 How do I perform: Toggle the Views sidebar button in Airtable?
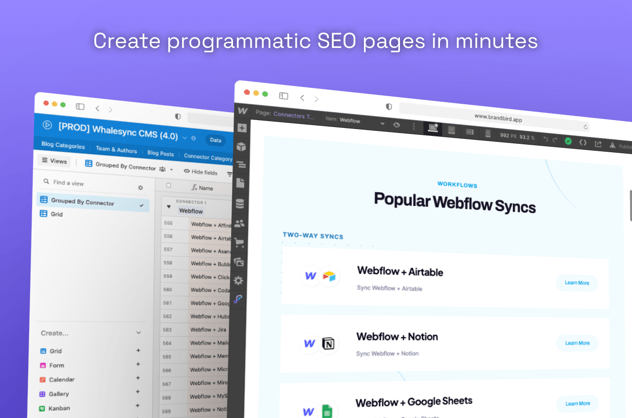coord(54,161)
